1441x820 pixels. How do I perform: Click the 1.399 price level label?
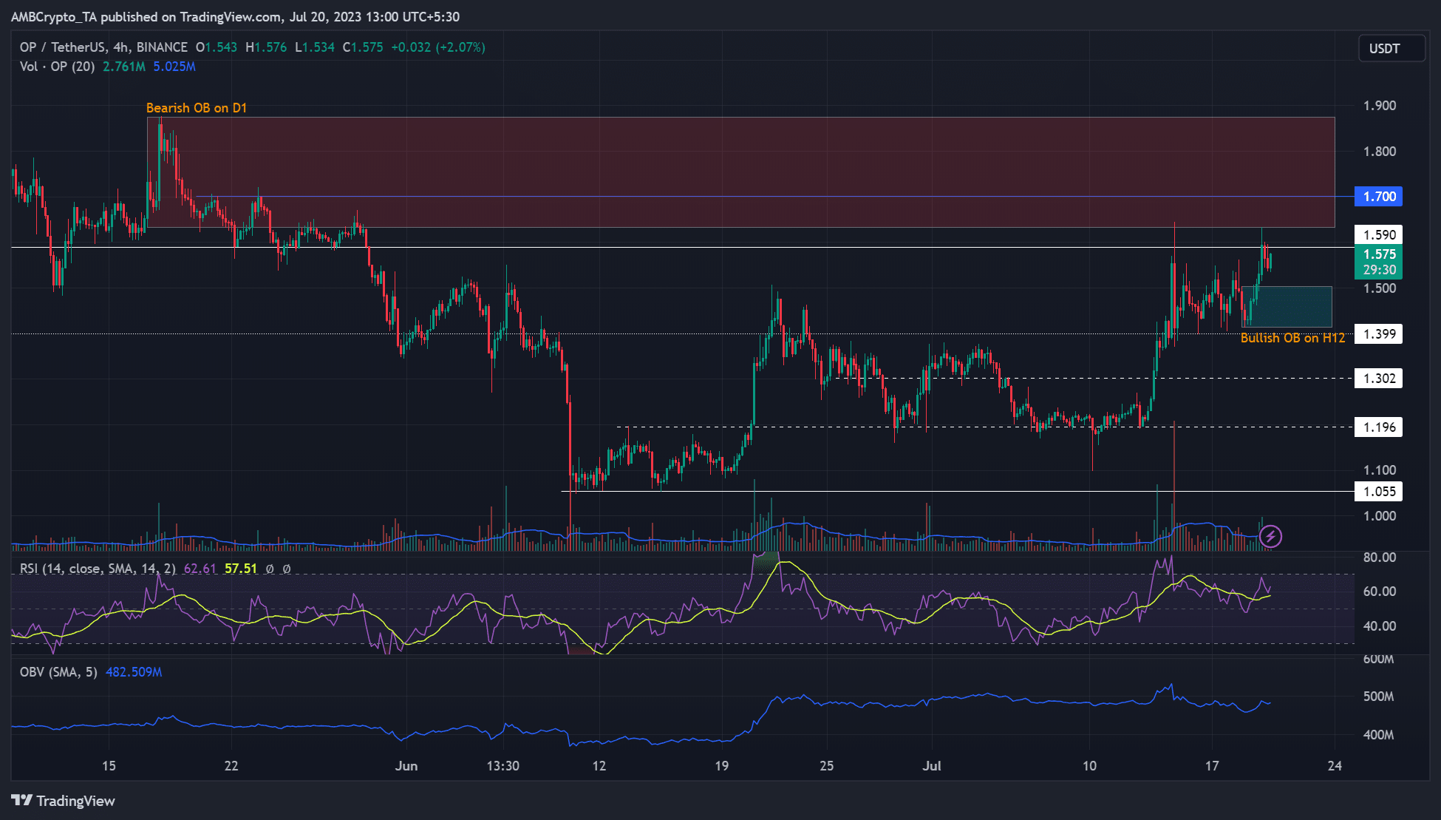pos(1378,334)
